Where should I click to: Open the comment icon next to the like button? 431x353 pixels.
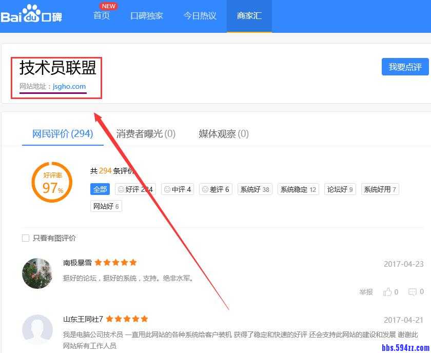tap(413, 291)
